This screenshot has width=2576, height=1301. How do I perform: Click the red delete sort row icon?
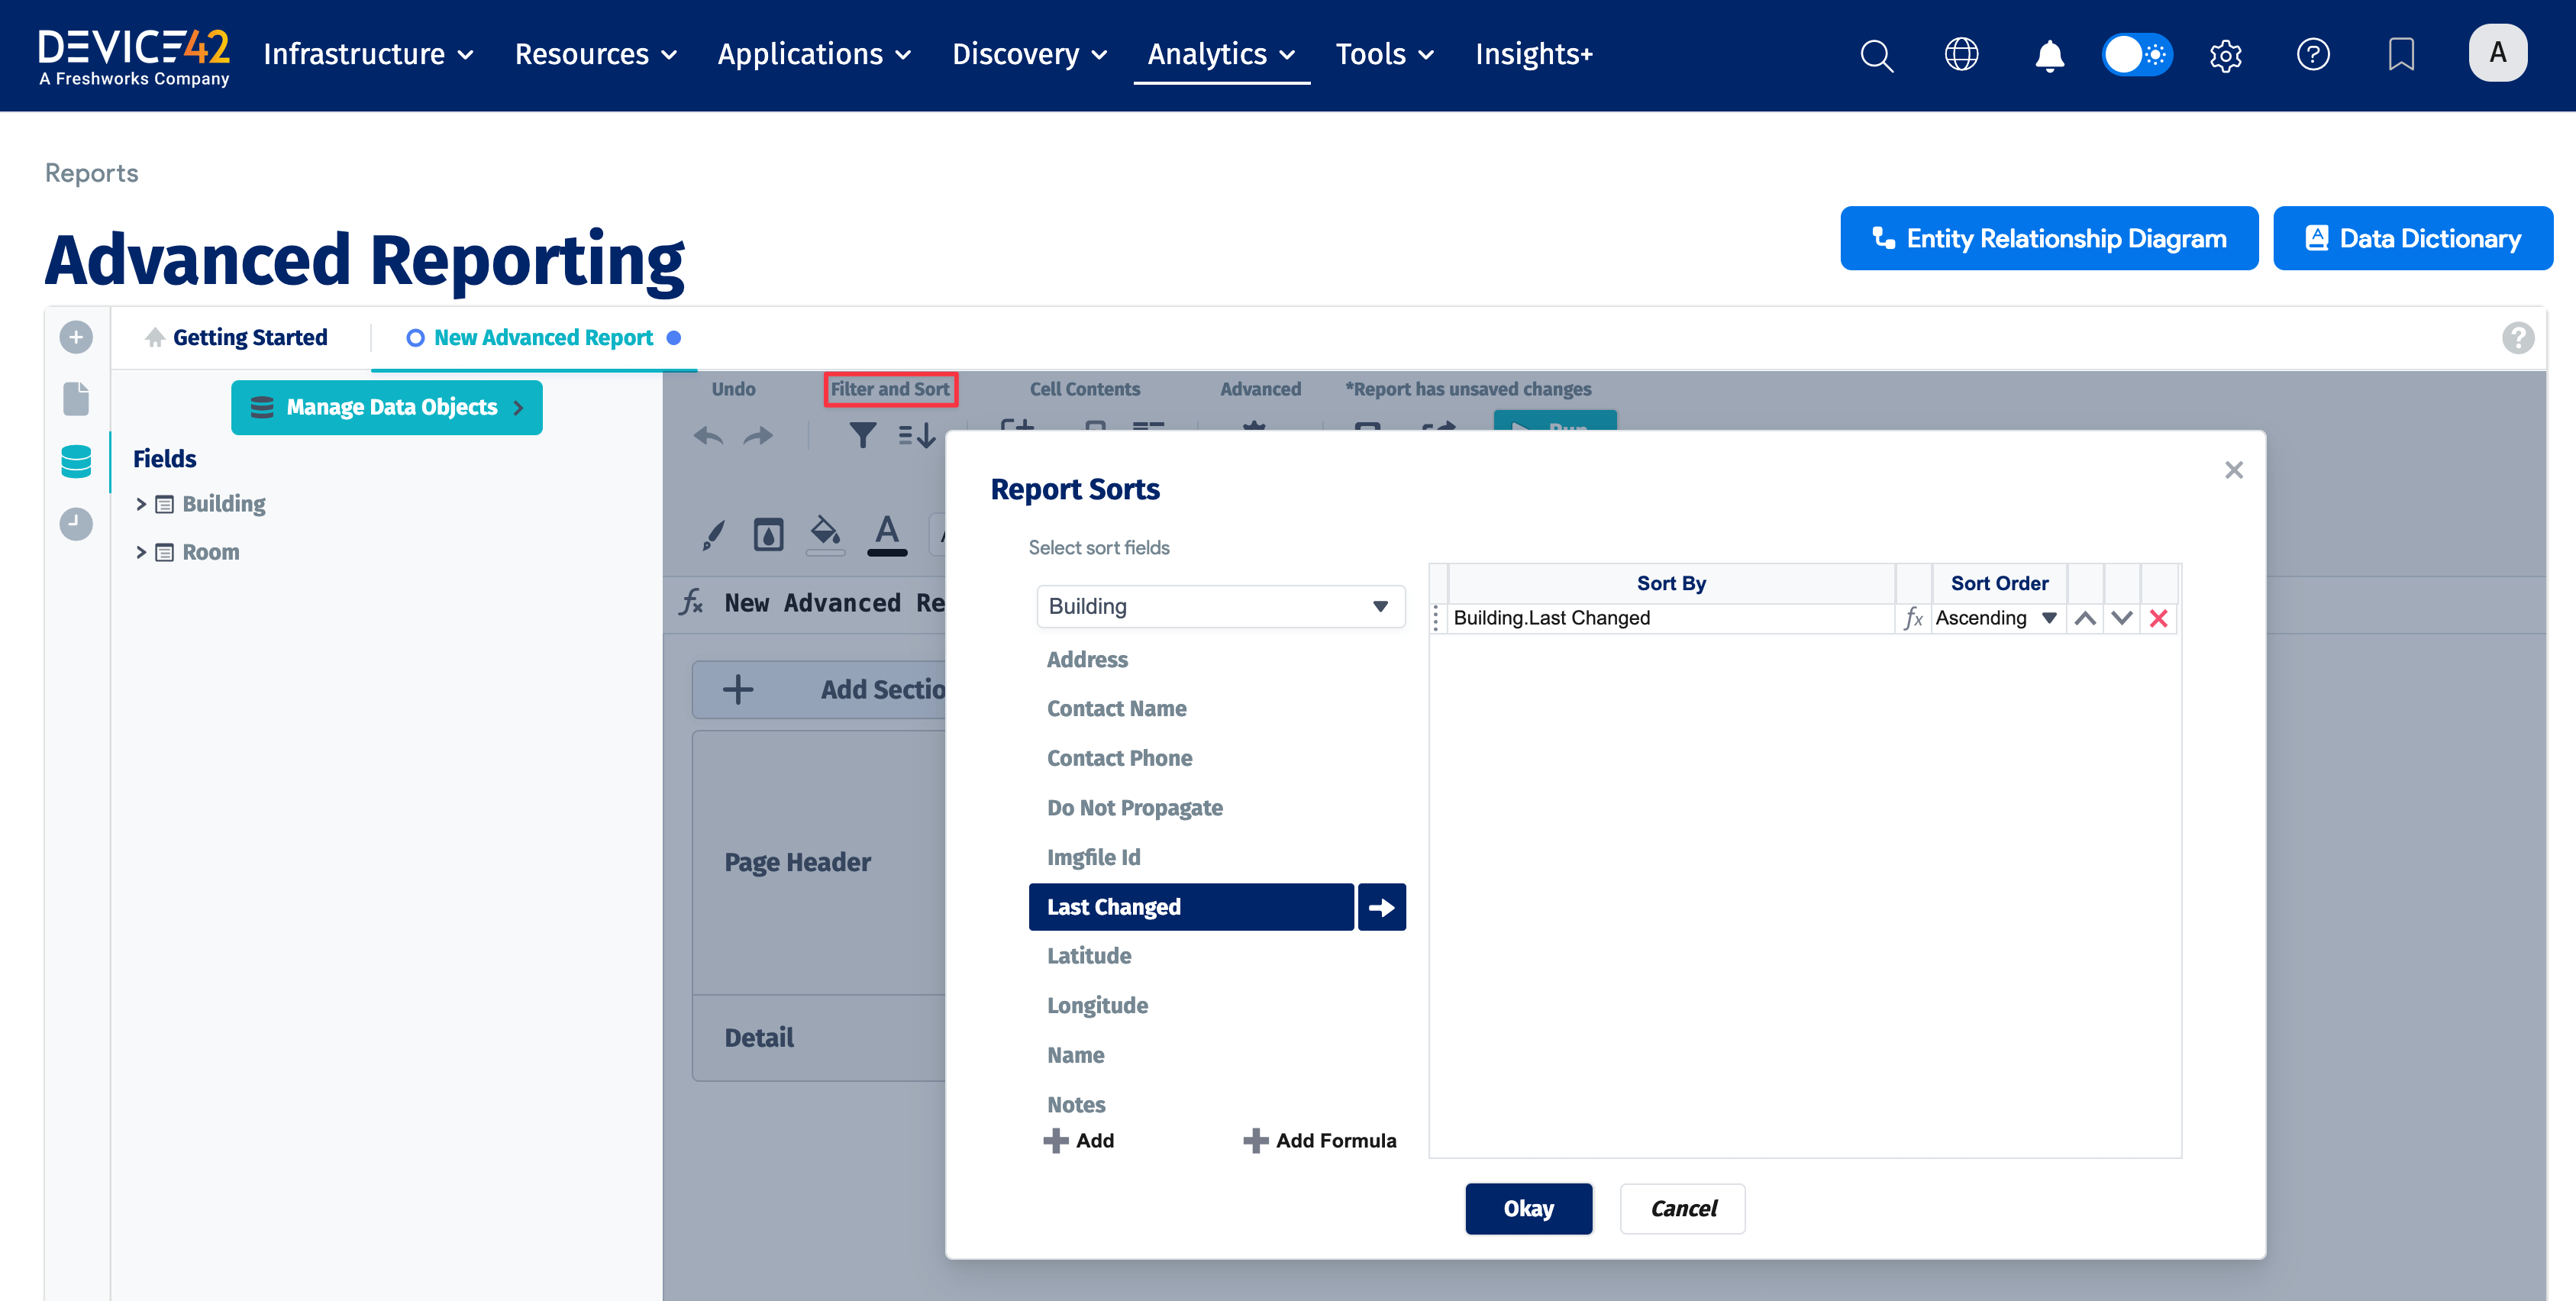pos(2158,619)
